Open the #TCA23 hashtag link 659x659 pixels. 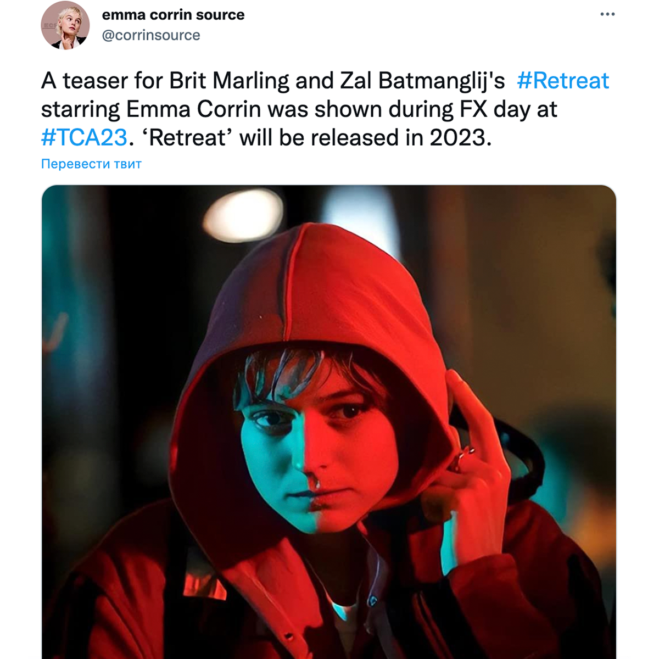click(84, 137)
